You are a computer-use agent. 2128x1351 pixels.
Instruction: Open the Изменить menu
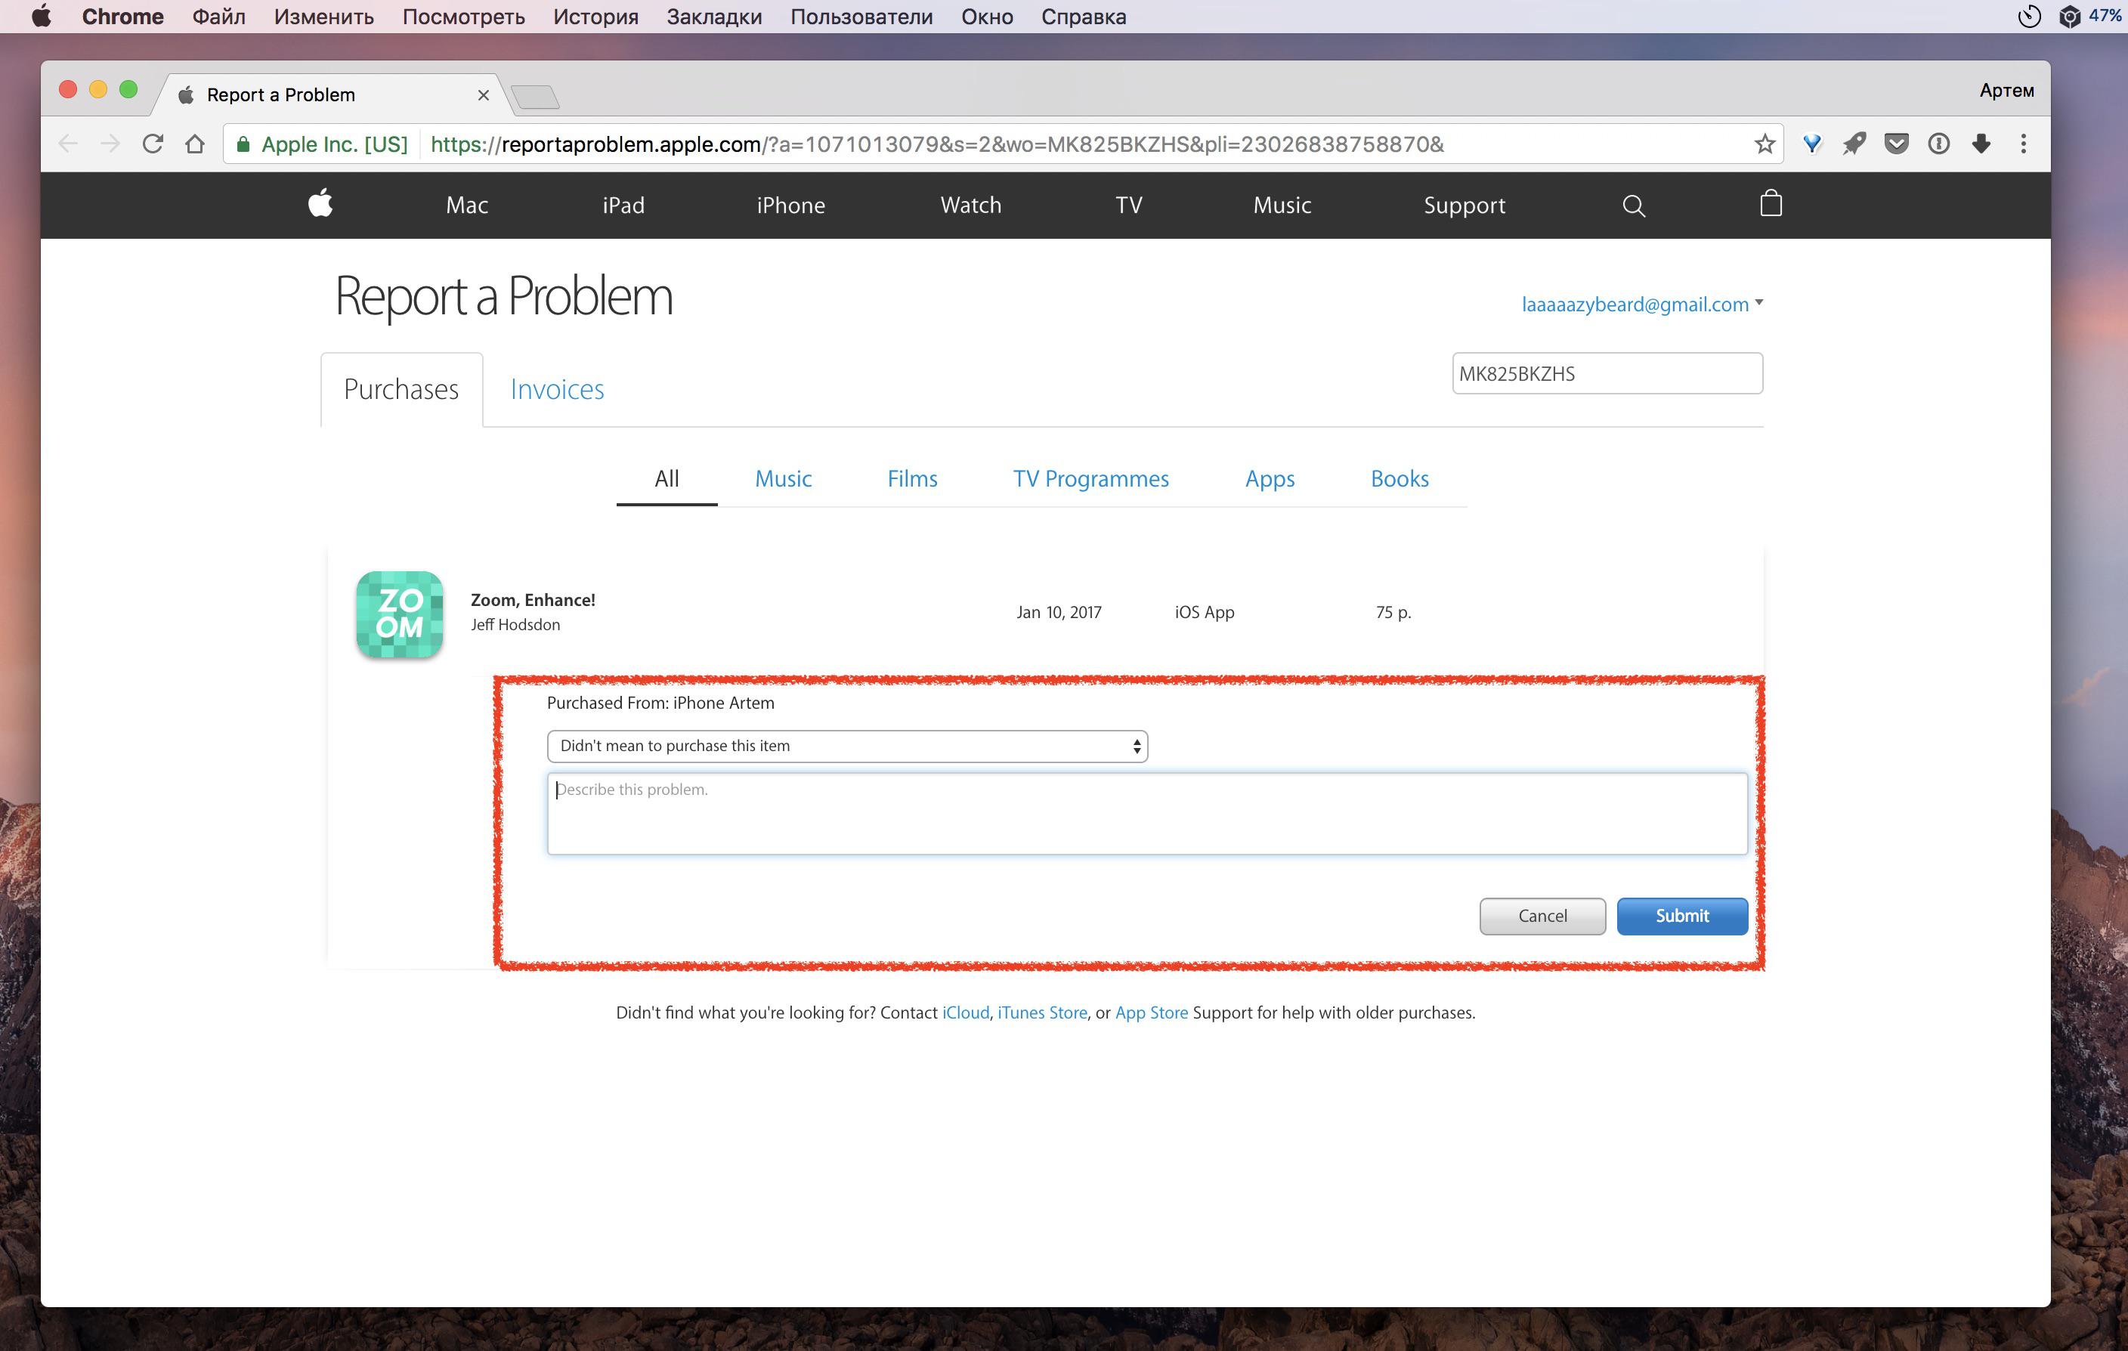tap(323, 16)
